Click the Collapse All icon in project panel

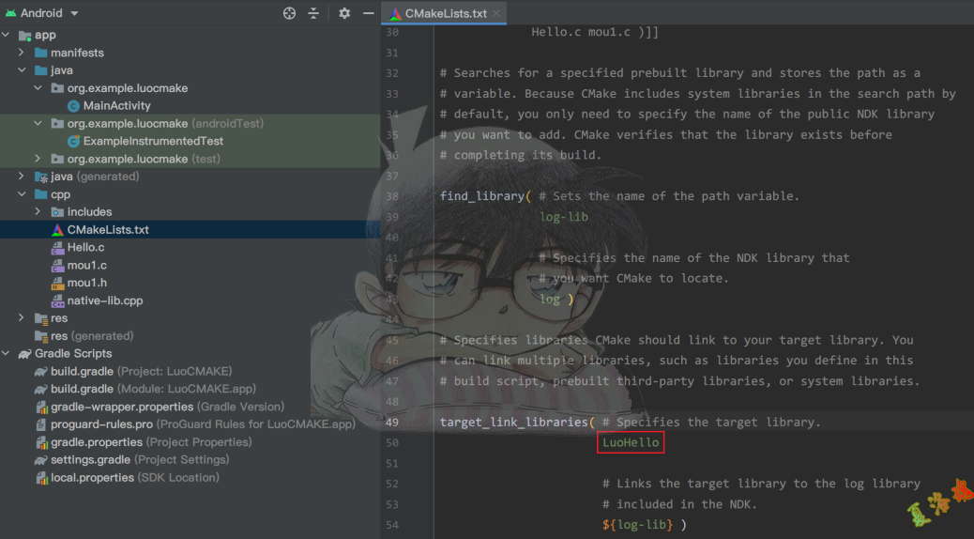pos(313,13)
